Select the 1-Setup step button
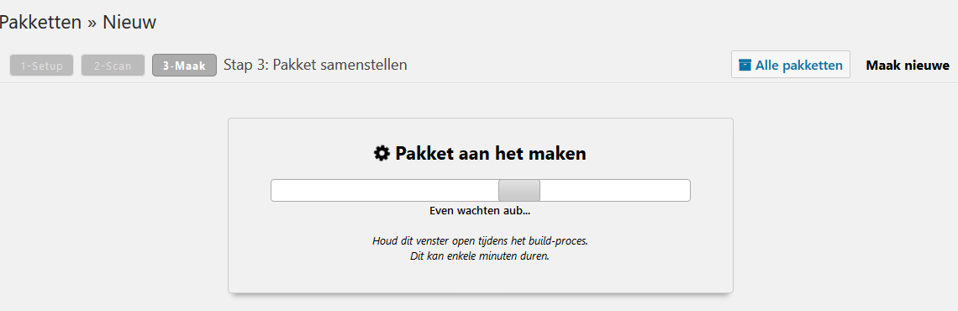The image size is (958, 311). (x=41, y=66)
